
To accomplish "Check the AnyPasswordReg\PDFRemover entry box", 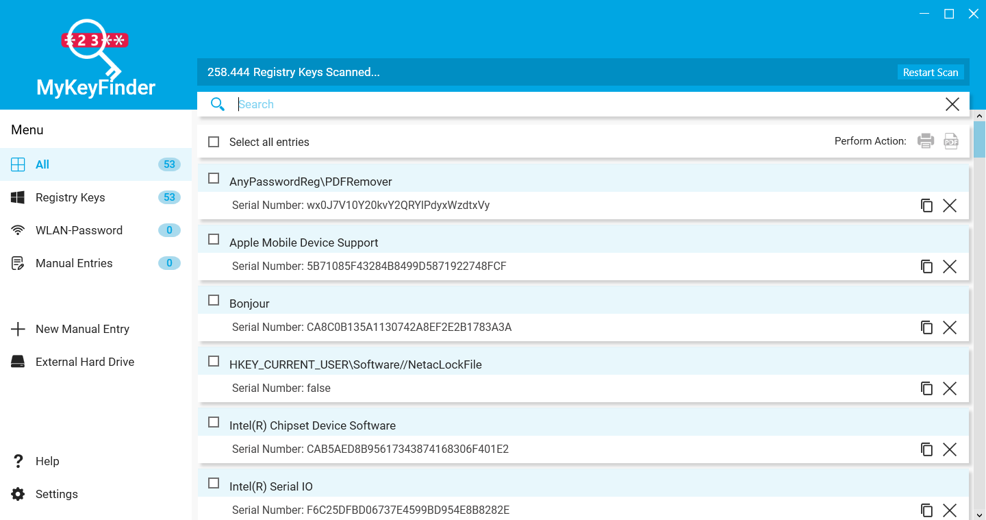I will click(214, 178).
